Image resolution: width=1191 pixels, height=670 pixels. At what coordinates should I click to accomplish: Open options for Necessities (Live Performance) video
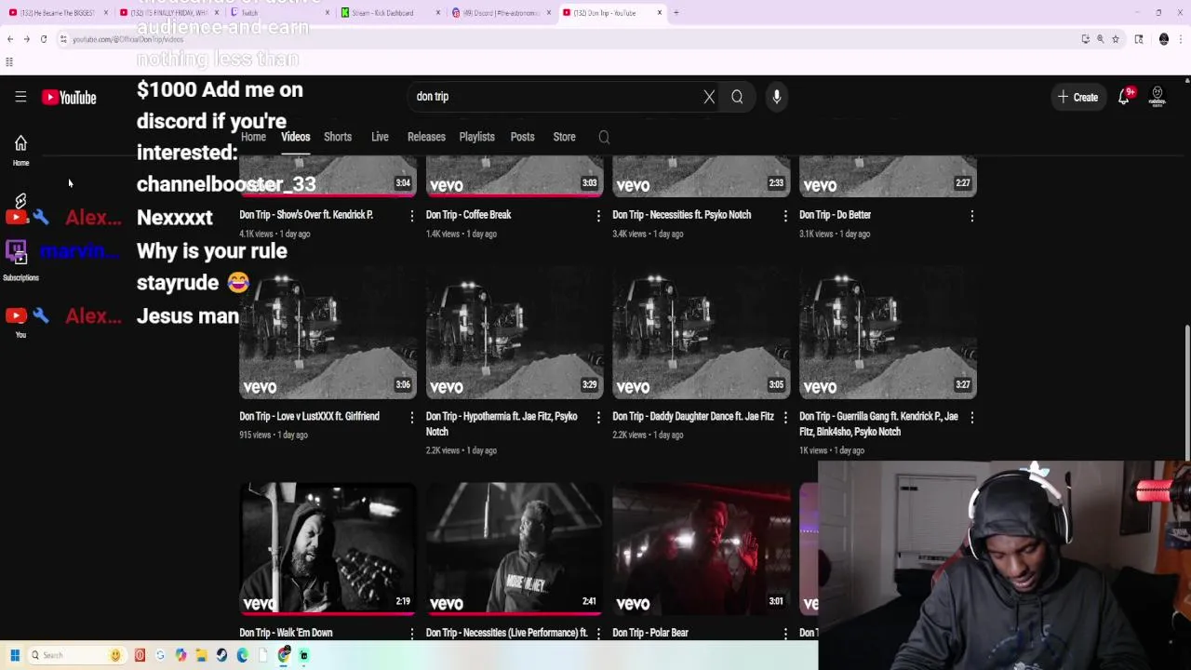[x=598, y=634]
